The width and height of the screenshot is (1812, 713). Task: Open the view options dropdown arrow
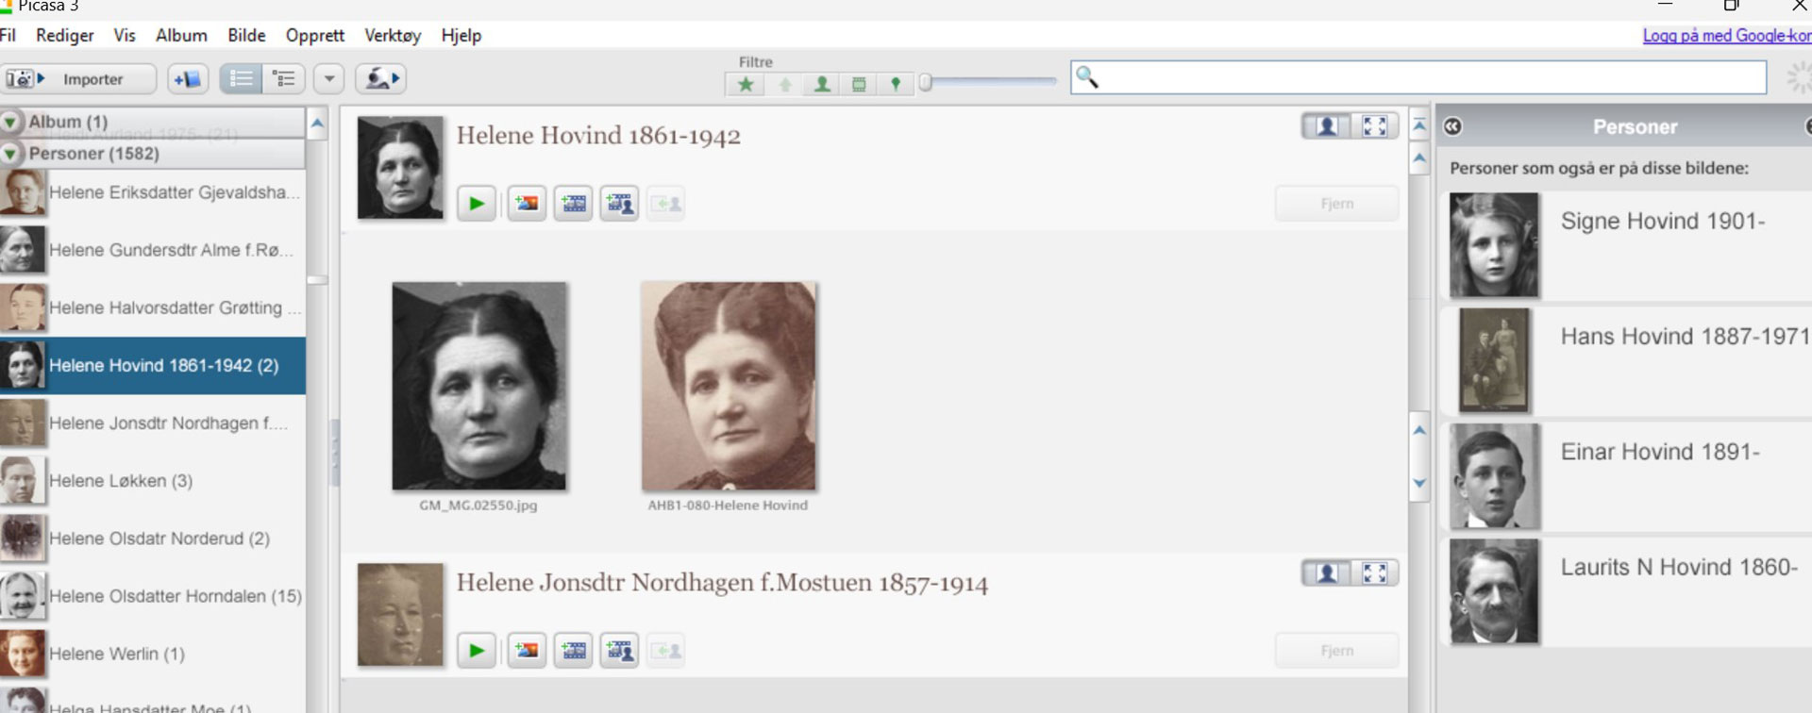(x=329, y=79)
